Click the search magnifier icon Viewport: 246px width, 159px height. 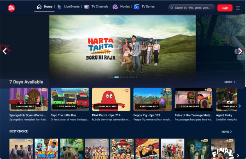click(x=172, y=8)
